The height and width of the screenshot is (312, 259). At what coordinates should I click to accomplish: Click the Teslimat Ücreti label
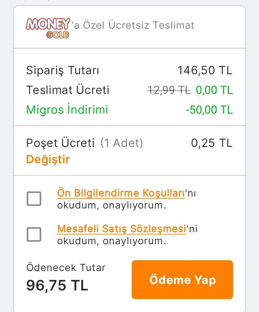pos(68,90)
